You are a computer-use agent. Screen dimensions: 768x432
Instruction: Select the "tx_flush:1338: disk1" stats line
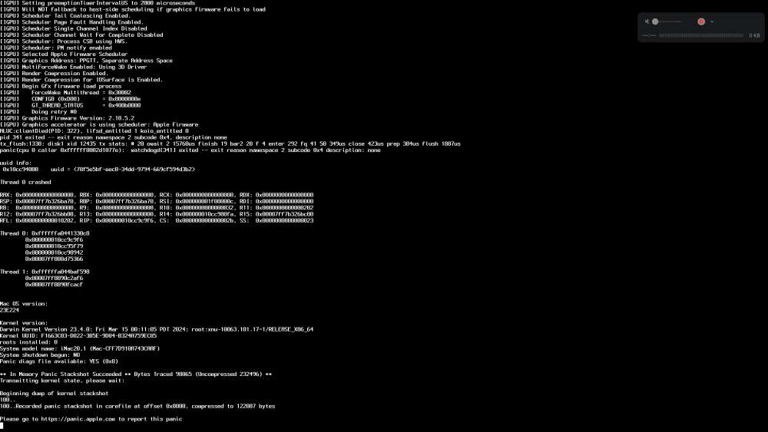pyautogui.click(x=230, y=143)
